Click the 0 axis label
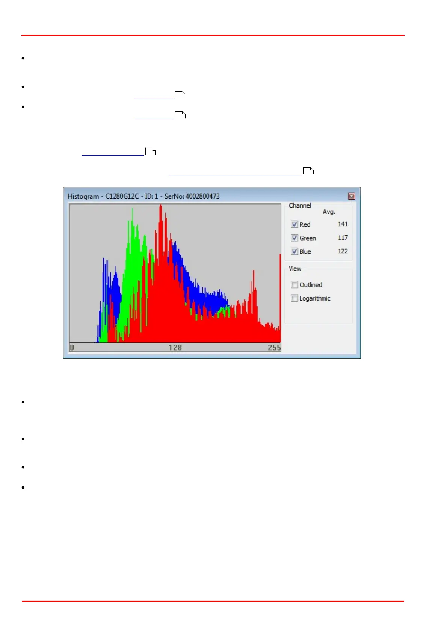Image resolution: width=447 pixels, height=632 pixels. [72, 348]
